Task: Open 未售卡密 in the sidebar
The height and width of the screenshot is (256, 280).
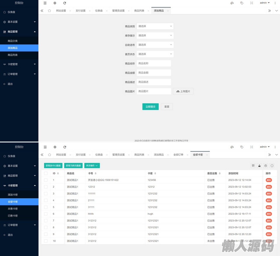Action: click(x=19, y=209)
